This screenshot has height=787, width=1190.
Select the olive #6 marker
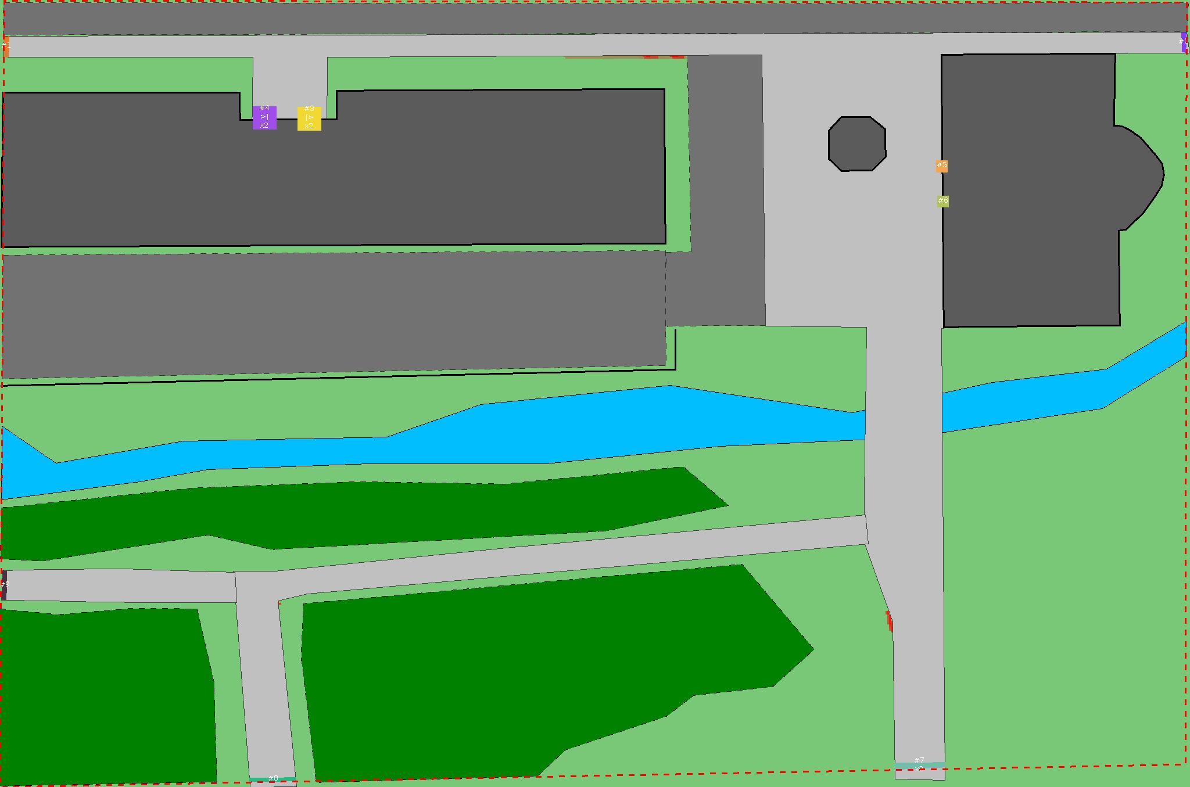[x=943, y=202]
